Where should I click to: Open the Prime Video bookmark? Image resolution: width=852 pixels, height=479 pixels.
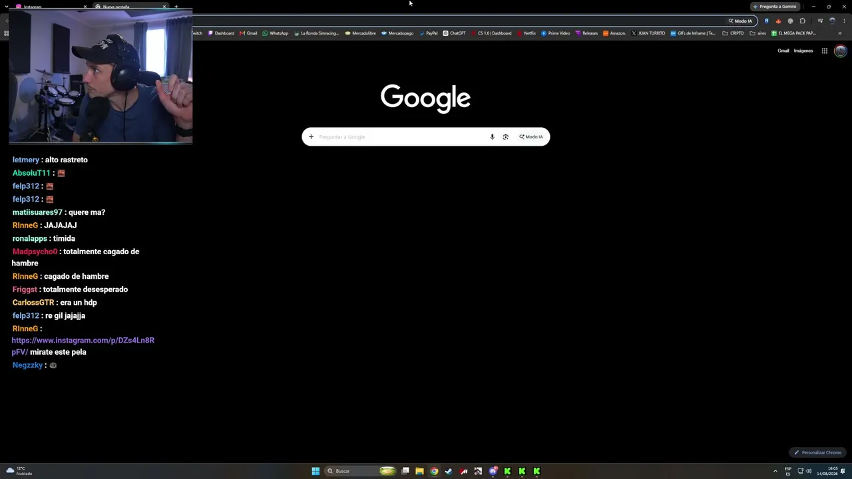556,33
